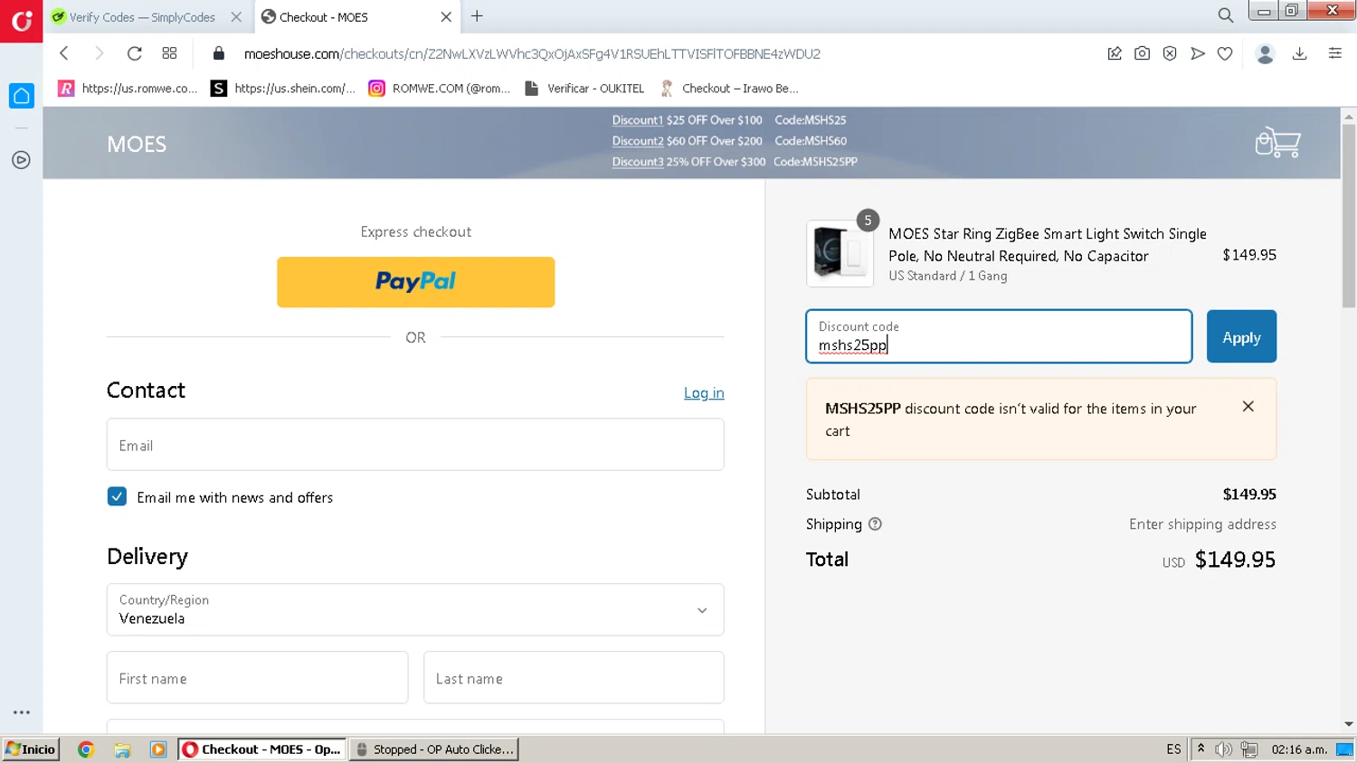1357x763 pixels.
Task: Open the ad blocker shield icon
Action: (1170, 53)
